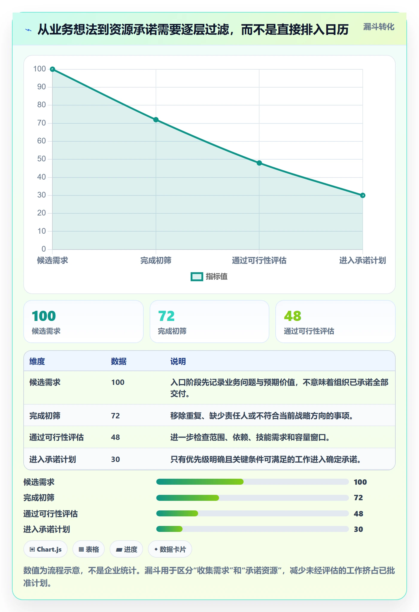Click the Chart.js tag chip
This screenshot has width=419, height=612.
(x=45, y=549)
